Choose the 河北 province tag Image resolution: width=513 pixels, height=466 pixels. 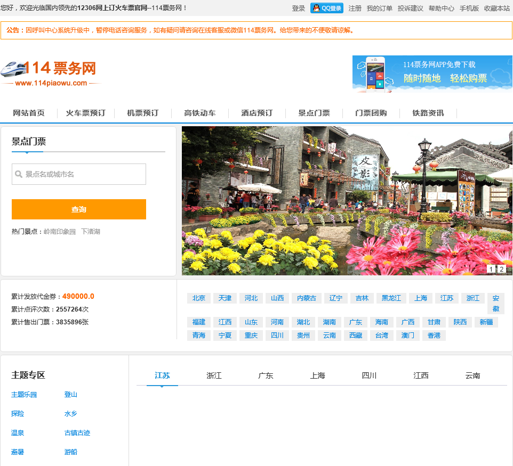251,298
